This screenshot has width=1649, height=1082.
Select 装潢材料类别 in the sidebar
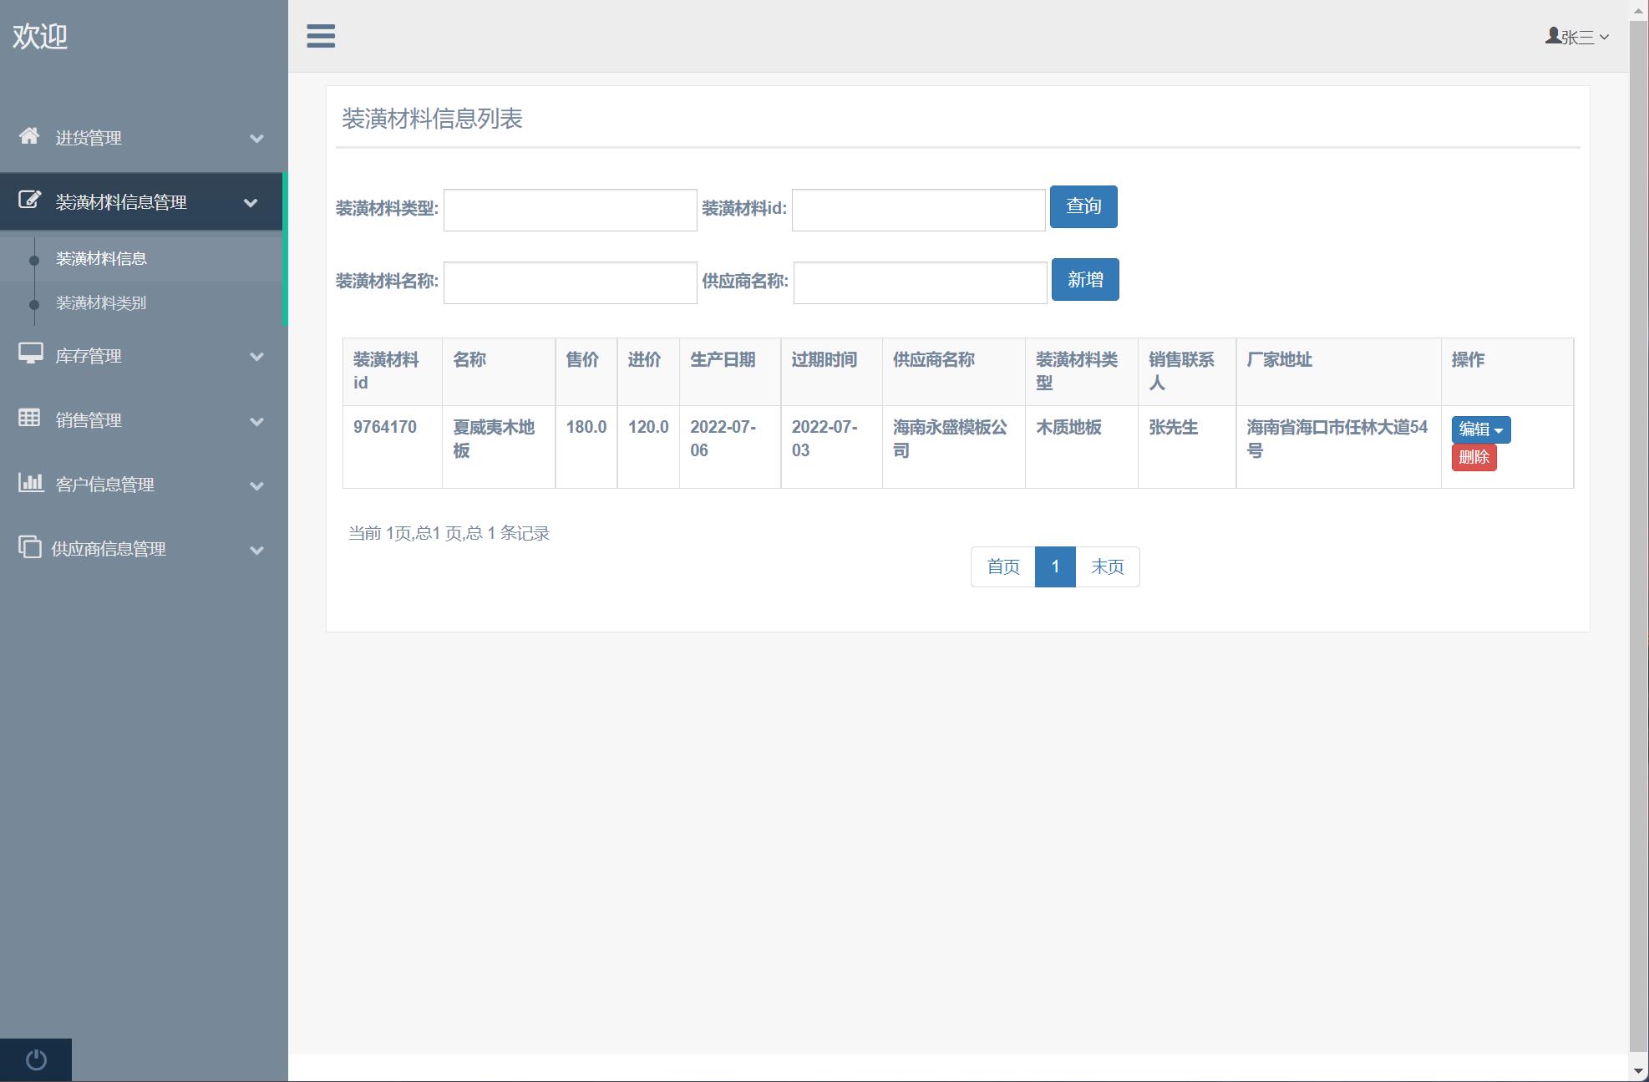[x=102, y=303]
